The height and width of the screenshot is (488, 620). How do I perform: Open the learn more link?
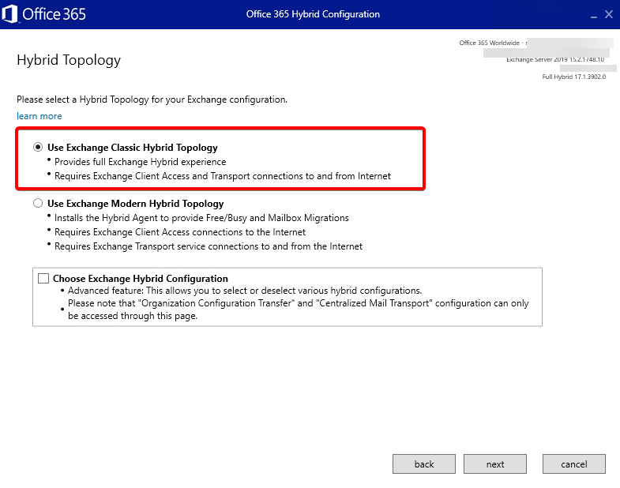[39, 116]
